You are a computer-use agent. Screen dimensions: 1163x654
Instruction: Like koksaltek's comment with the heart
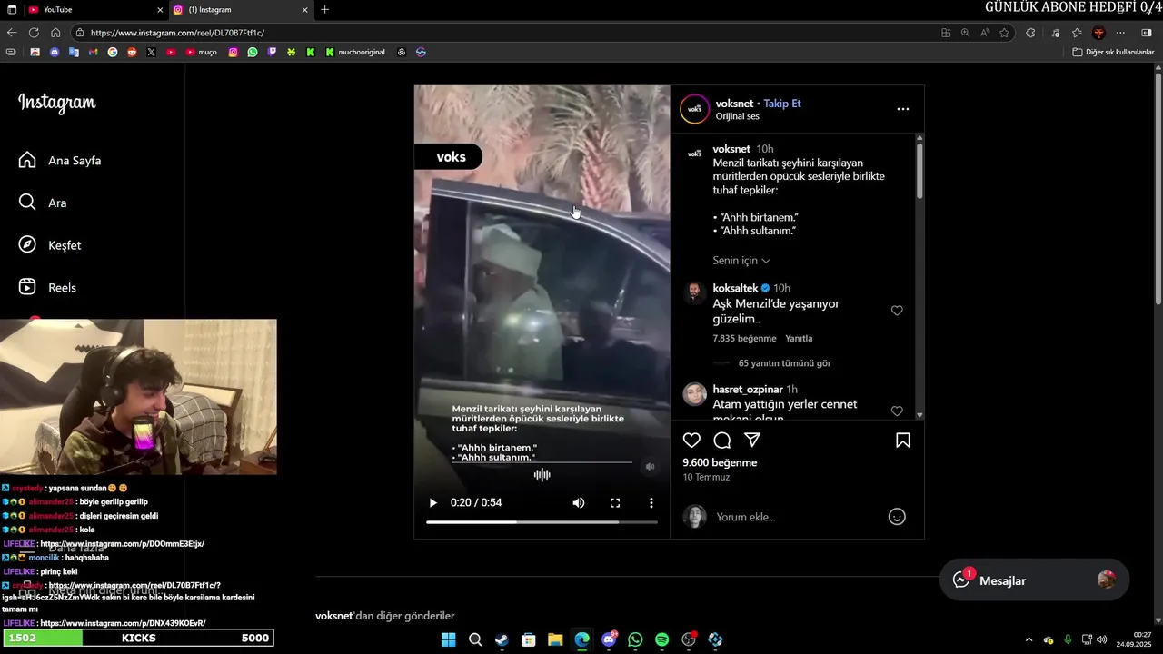(897, 311)
